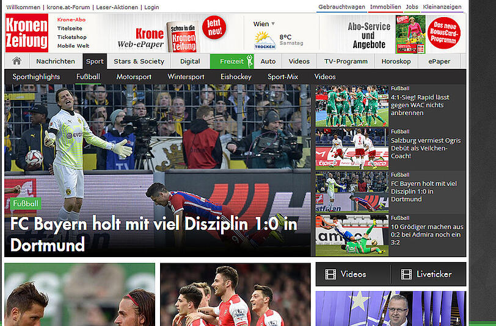496x326 pixels.
Task: Select Fußball in the sport submenu
Action: coord(88,77)
